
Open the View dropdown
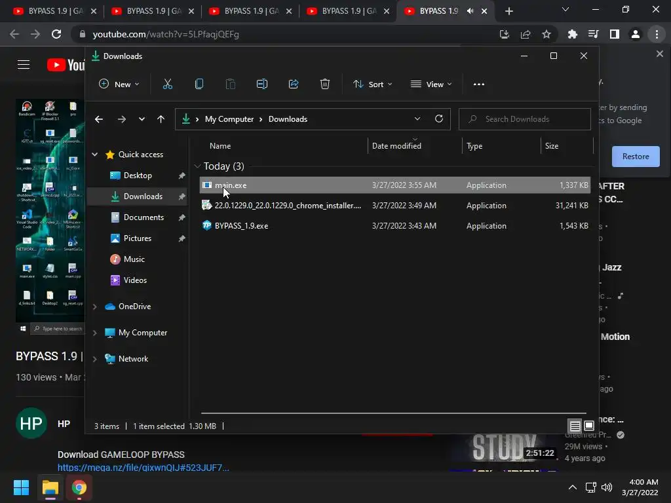(x=431, y=84)
